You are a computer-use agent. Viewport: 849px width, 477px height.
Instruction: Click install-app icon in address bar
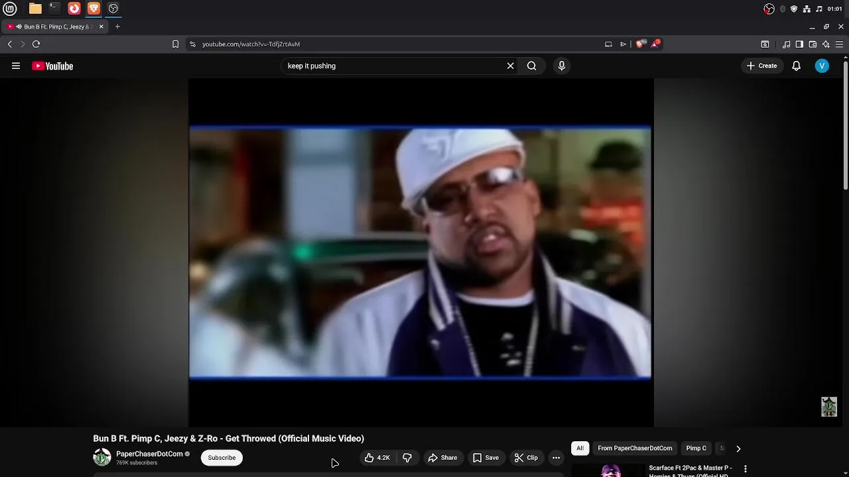[x=608, y=44]
